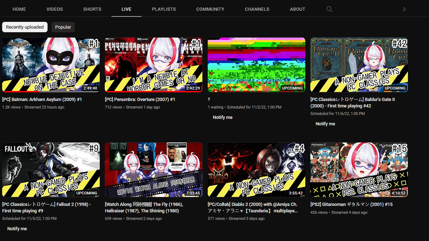Screen dimensions: 429x241
Task: Open the Fallout 2 #9 thumbnail
Action: (51, 170)
